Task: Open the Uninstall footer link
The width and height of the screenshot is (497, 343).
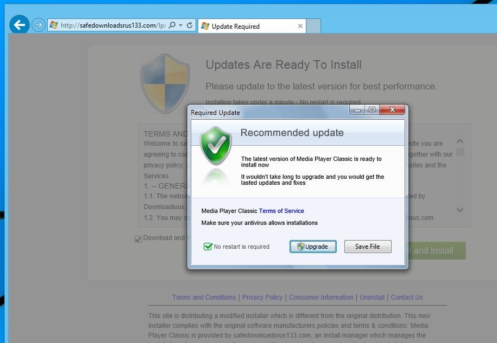Action: coord(372,297)
